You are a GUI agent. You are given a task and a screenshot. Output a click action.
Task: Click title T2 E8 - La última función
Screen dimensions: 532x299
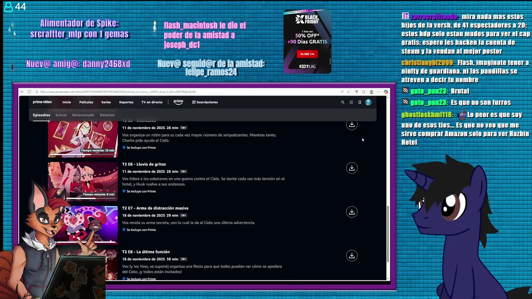point(146,252)
